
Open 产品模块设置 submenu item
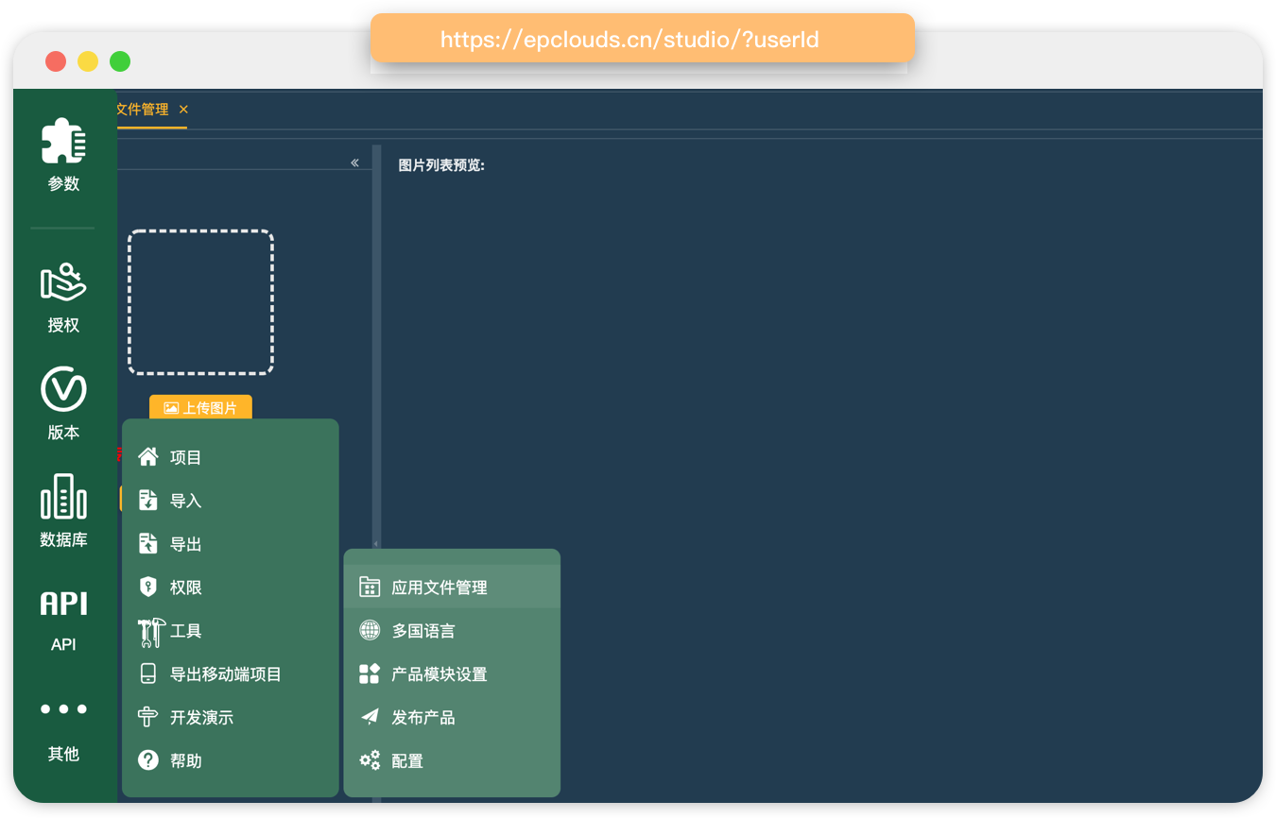coord(452,674)
